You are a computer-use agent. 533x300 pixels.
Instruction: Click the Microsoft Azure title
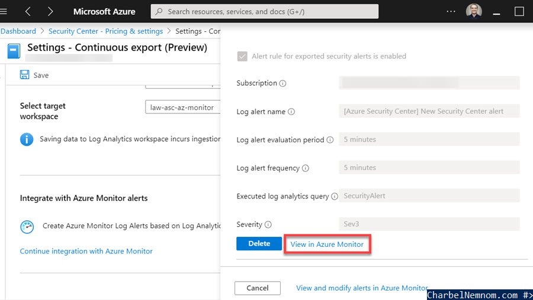tap(104, 12)
